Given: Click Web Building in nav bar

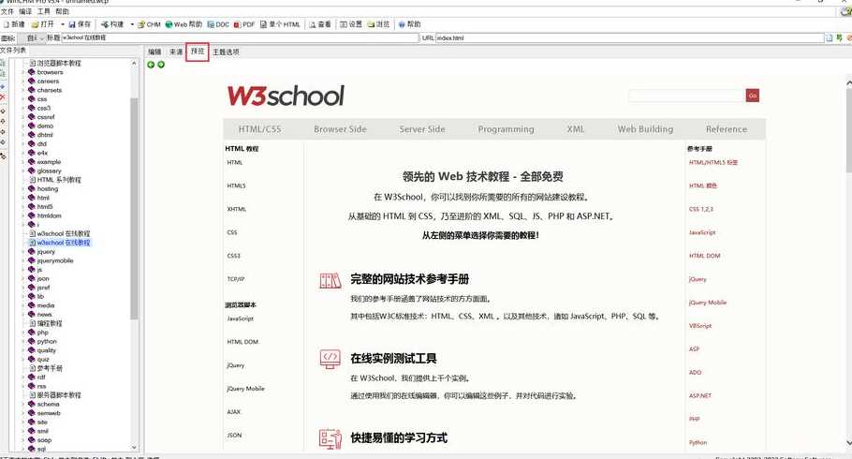Looking at the screenshot, I should (x=645, y=129).
